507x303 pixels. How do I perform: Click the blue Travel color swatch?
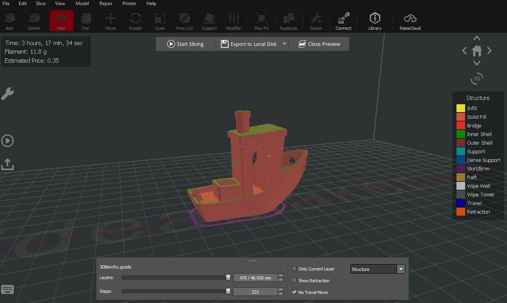pyautogui.click(x=461, y=203)
